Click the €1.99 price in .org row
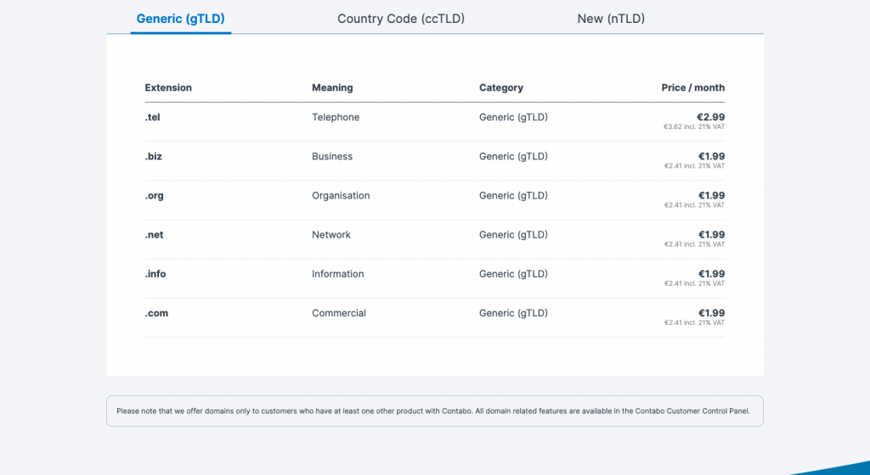This screenshot has height=475, width=870. [711, 195]
